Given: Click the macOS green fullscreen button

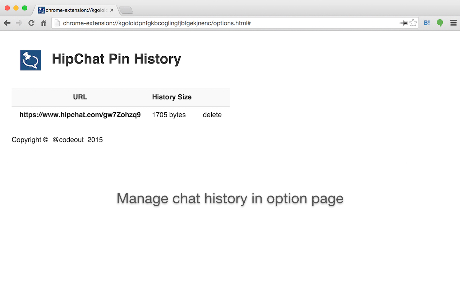Looking at the screenshot, I should (x=24, y=8).
